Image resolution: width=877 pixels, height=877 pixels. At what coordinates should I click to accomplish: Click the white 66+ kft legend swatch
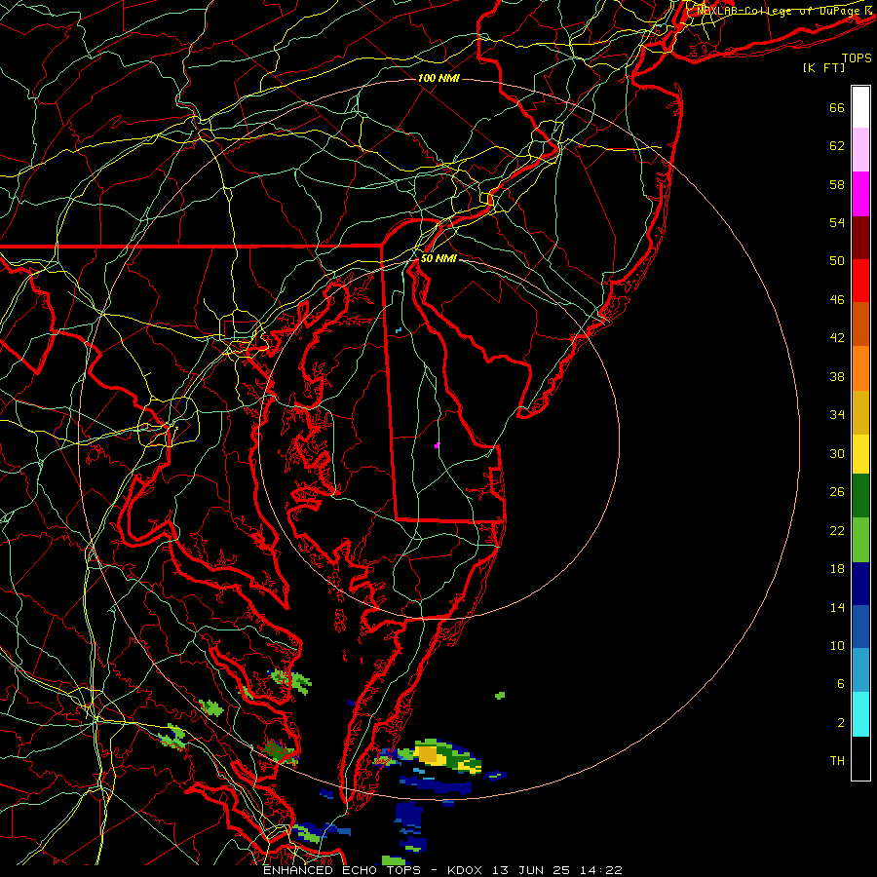pos(860,107)
